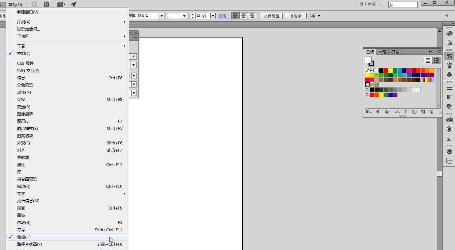The width and height of the screenshot is (455, 250).
Task: Open the Layers panel icon in dock
Action: tap(449, 152)
